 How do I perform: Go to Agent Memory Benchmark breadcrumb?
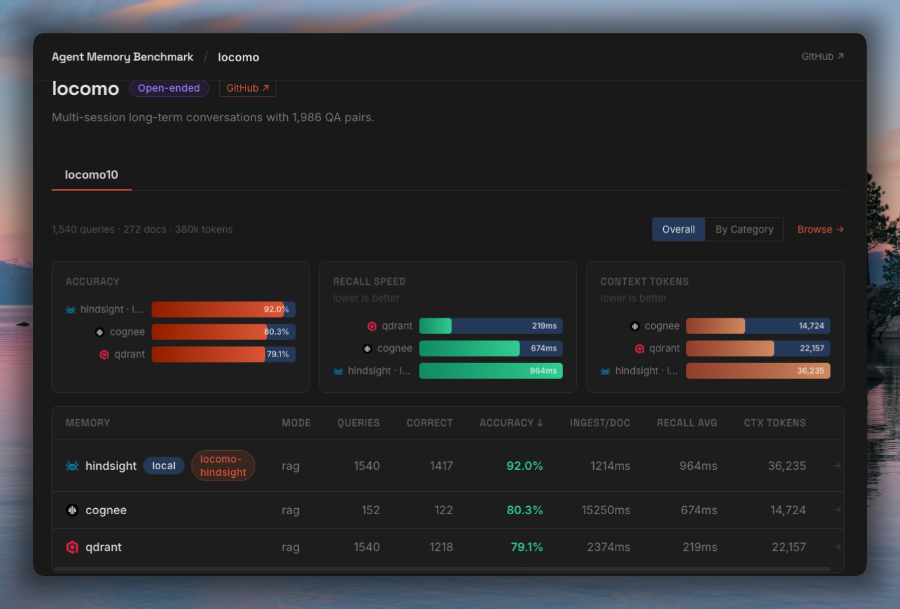pos(123,57)
